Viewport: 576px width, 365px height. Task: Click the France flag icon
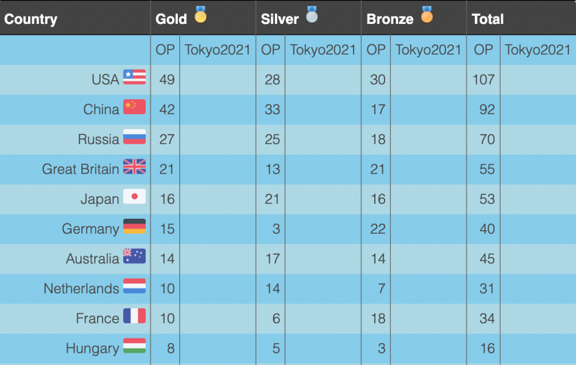tap(135, 316)
